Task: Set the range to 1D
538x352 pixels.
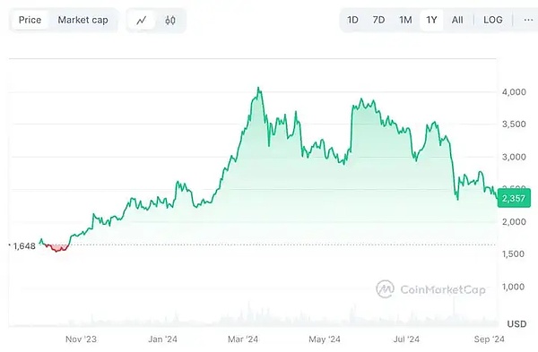Action: click(352, 20)
